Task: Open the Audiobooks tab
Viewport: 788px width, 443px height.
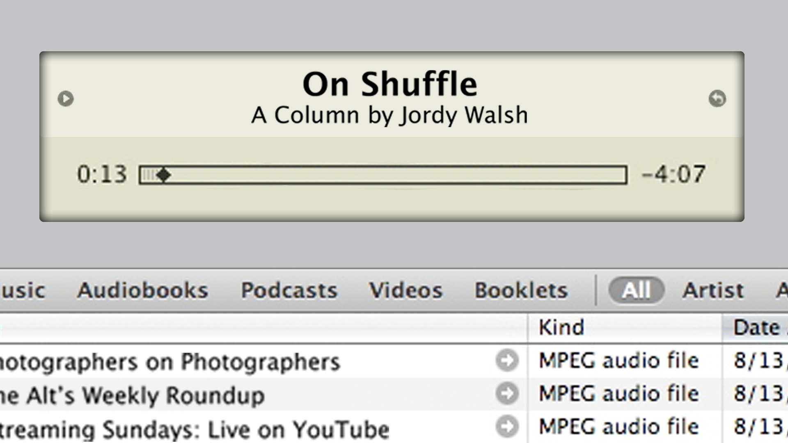Action: pyautogui.click(x=142, y=290)
